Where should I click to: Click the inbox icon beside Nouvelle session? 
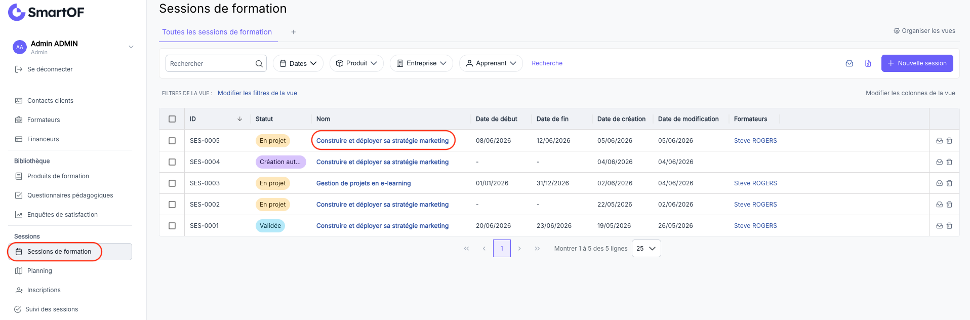coord(849,63)
